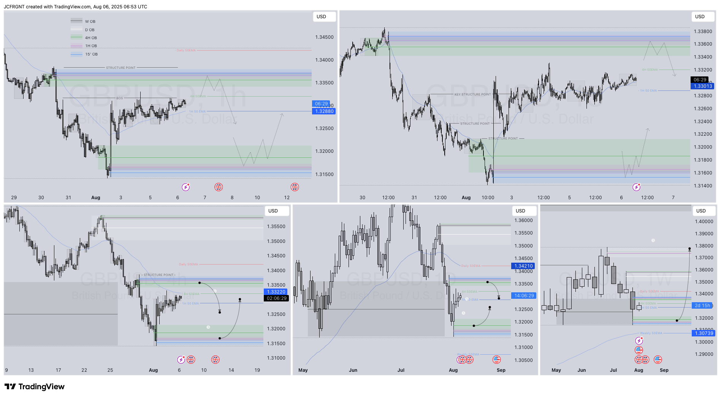Click the 1.33013 price label on 15-minute chart
This screenshot has width=721, height=398.
click(702, 86)
